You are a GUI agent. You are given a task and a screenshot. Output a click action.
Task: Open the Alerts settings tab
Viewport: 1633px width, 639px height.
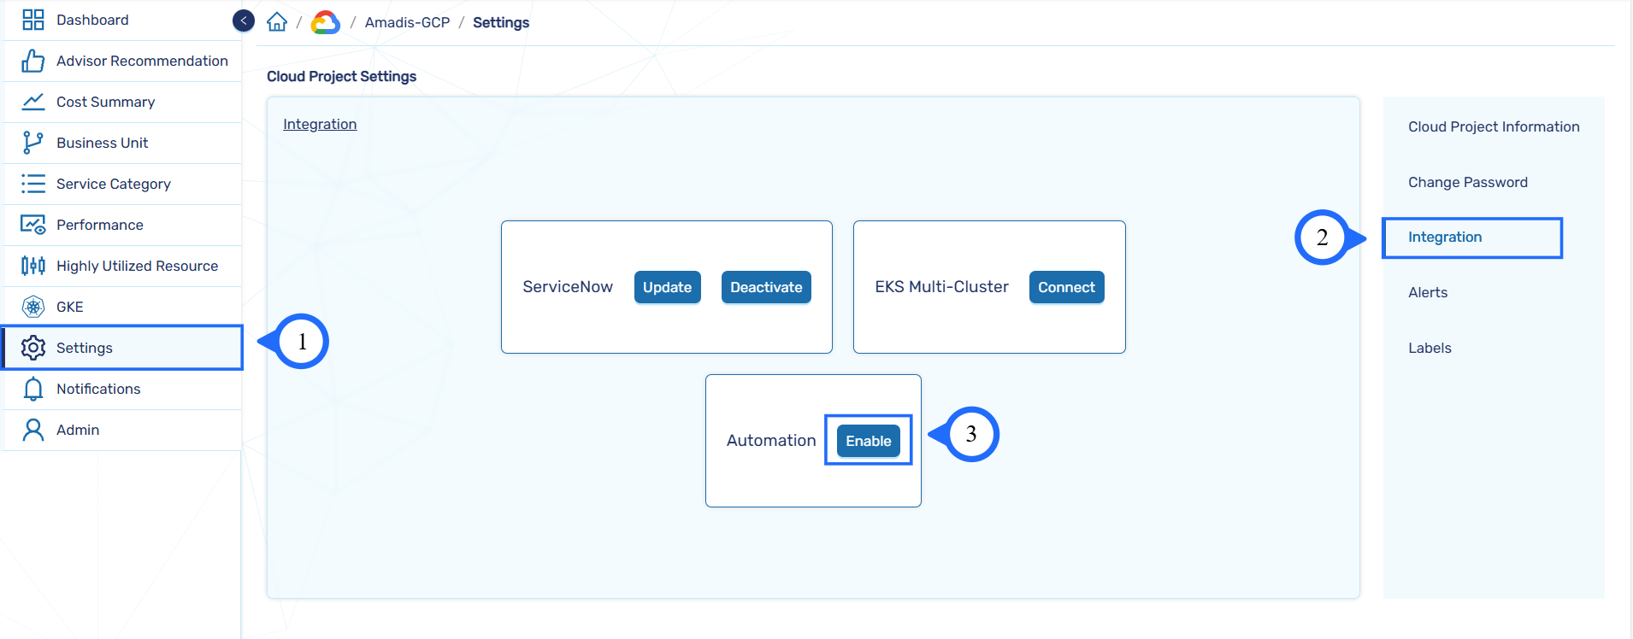pos(1428,292)
